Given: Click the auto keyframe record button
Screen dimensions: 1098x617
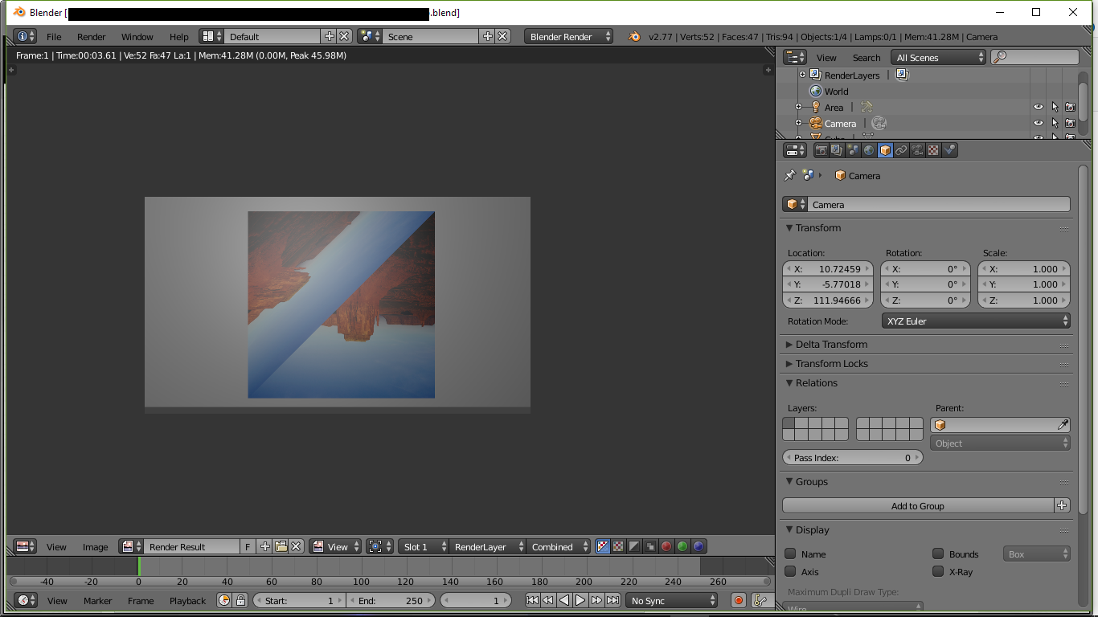Looking at the screenshot, I should [x=739, y=600].
